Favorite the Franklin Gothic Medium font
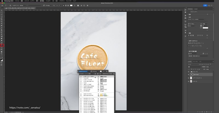Screen dimensions: 219x113 (81, 86)
